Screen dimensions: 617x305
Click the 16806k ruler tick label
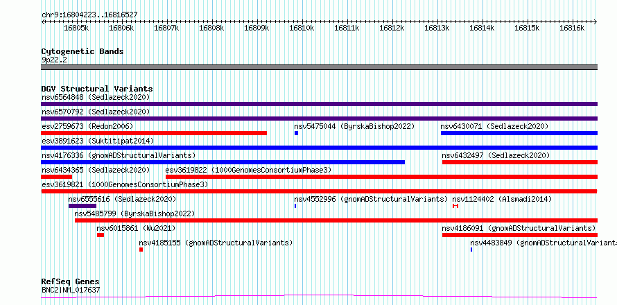click(x=121, y=28)
